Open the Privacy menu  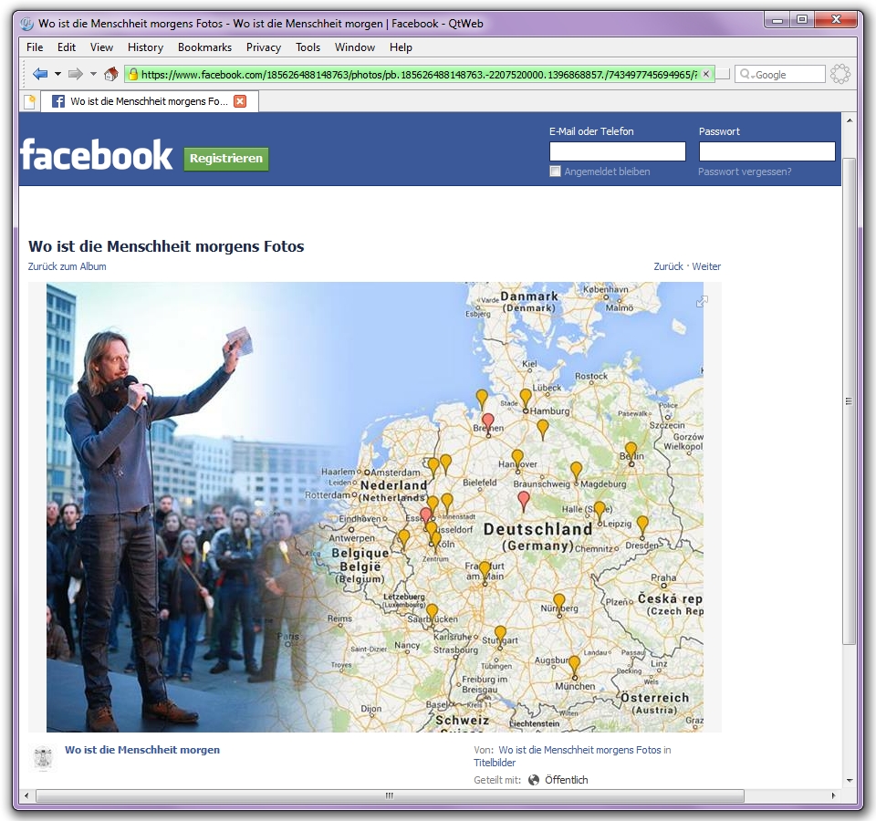264,47
